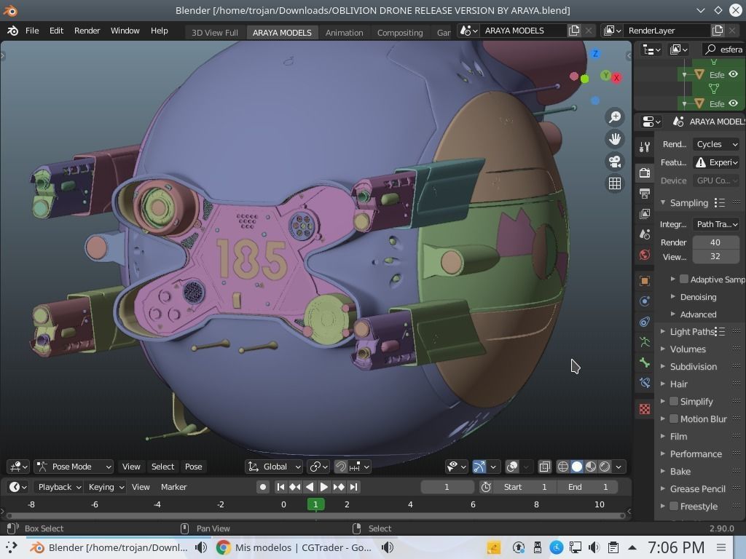Open the Output properties tab
This screenshot has width=746, height=559.
[645, 193]
